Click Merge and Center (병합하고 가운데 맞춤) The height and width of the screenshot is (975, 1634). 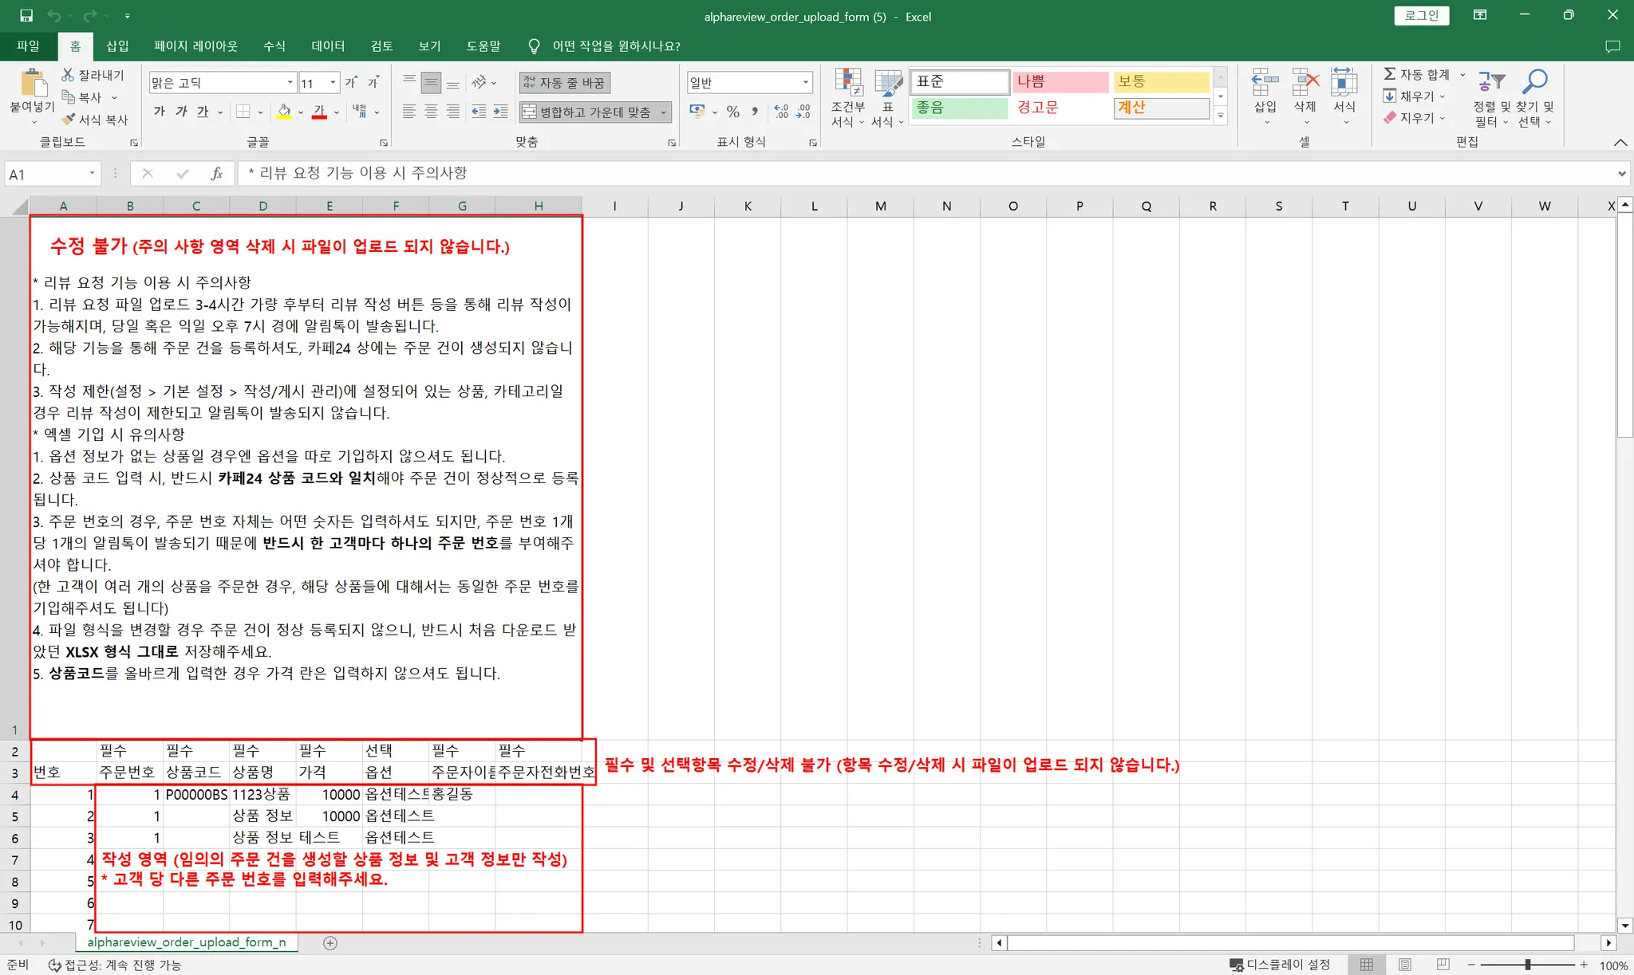[588, 112]
